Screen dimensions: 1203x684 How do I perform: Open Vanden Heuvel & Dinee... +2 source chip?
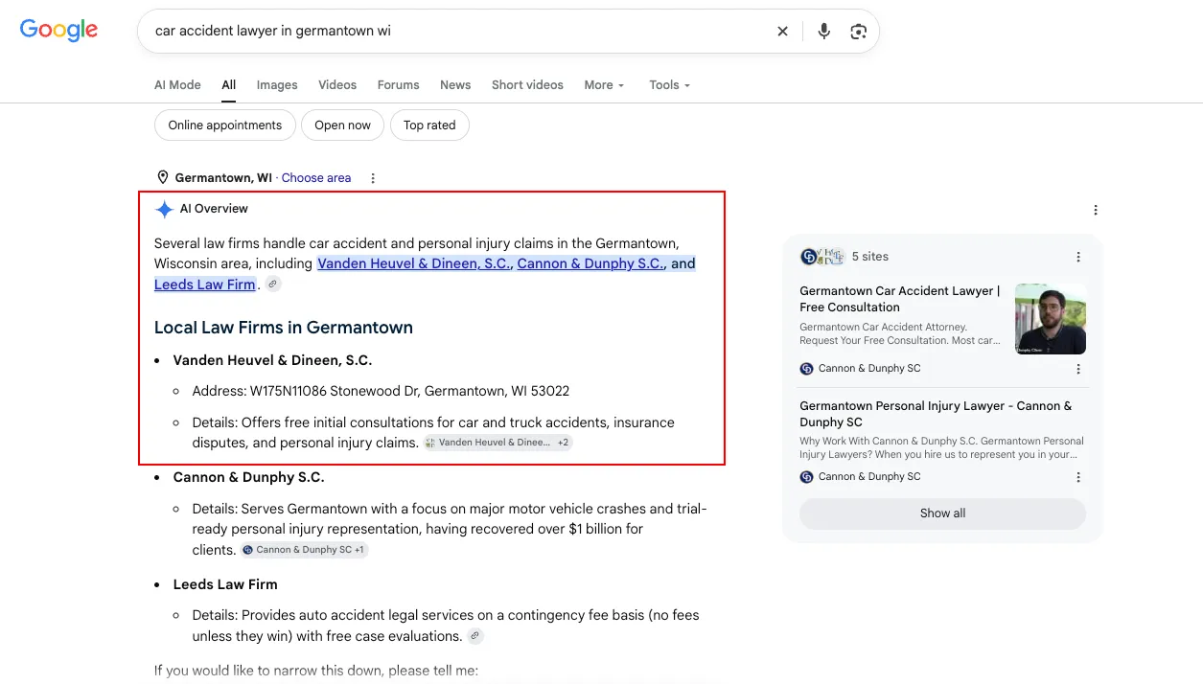(x=497, y=443)
